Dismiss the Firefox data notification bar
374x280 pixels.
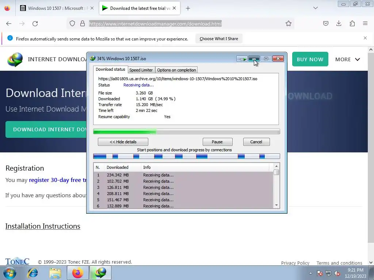365,38
